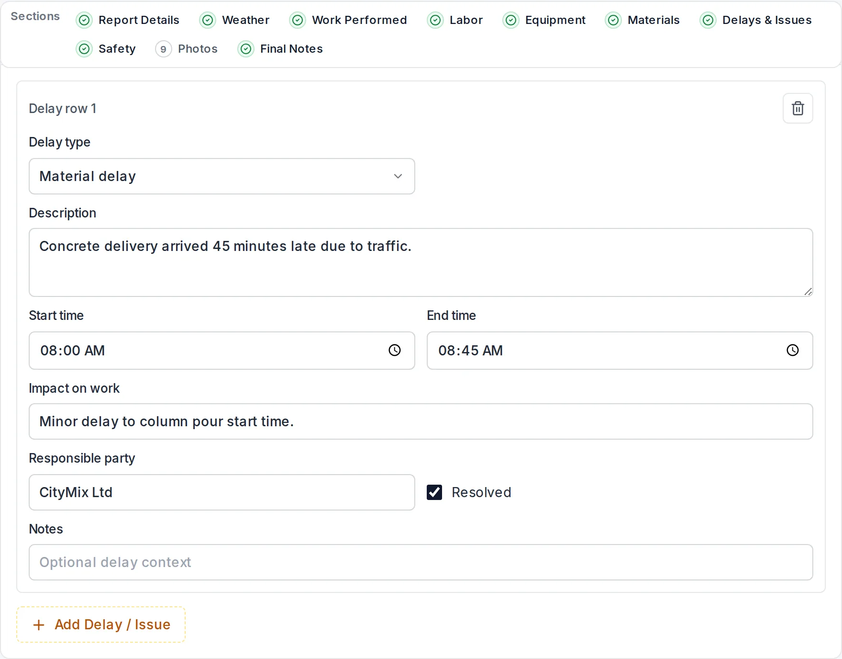Click the green check icon beside Weather

point(208,20)
